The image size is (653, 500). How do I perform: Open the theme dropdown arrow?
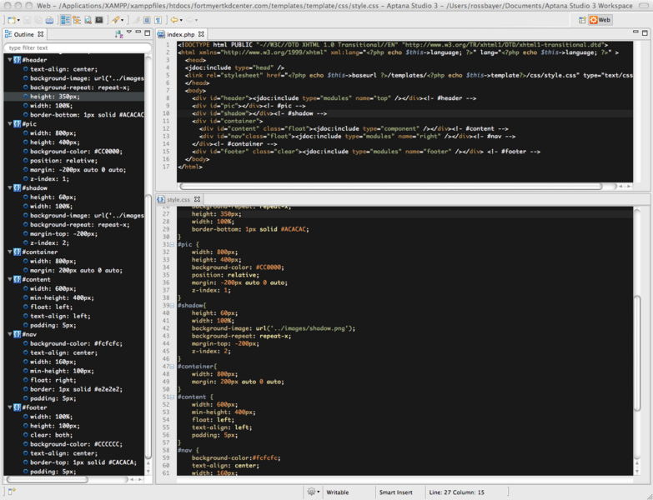[122, 20]
